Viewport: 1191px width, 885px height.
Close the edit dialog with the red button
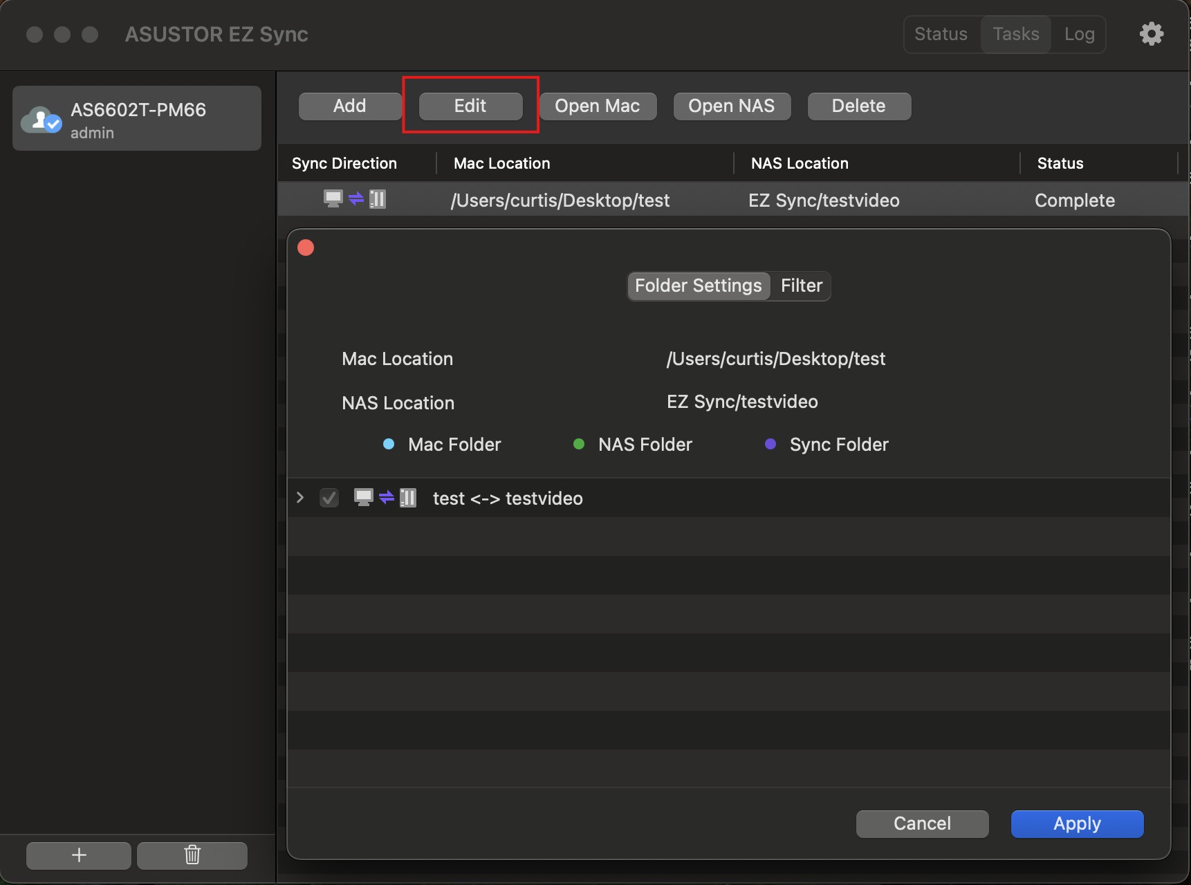click(x=306, y=248)
